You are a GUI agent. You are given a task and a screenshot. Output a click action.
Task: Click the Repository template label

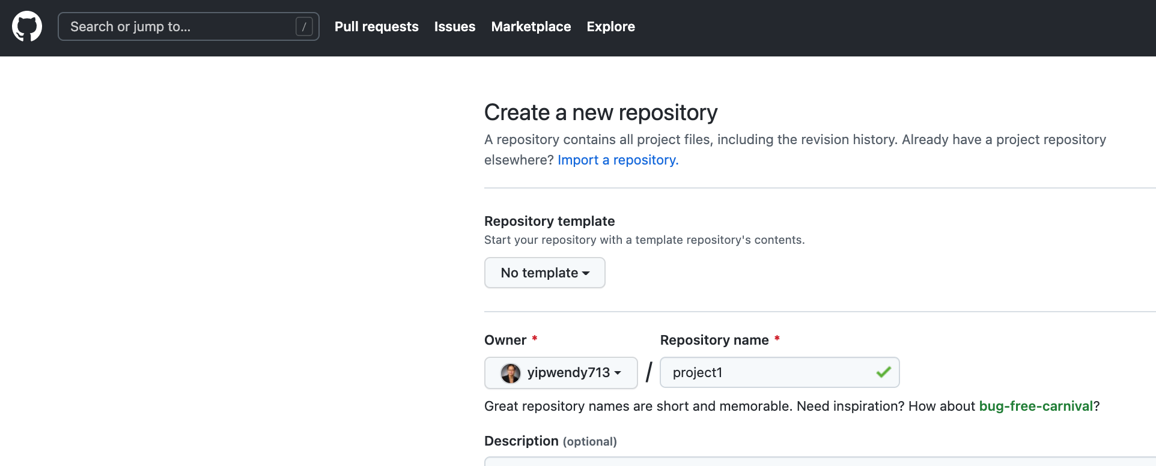click(549, 221)
